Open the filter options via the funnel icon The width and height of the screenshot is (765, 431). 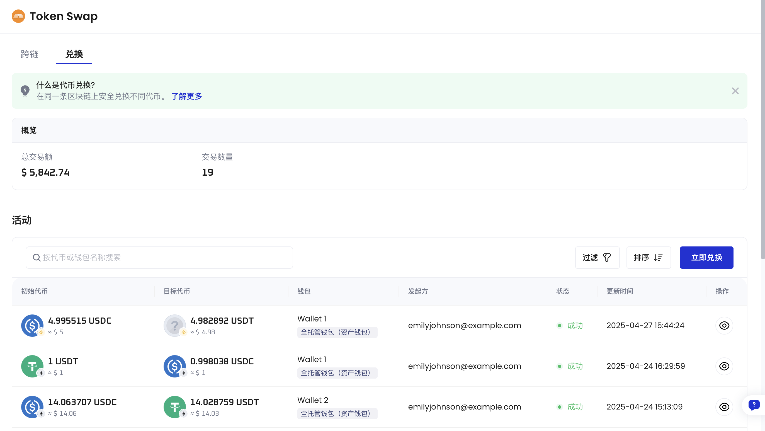pos(607,258)
